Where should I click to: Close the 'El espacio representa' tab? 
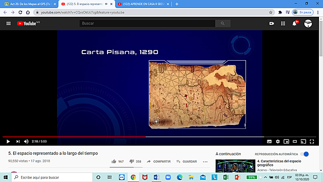pos(112,4)
